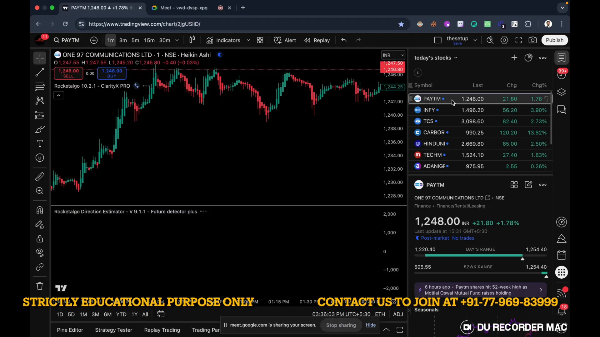Viewport: 600px width, 337px height.
Task: Open the Strategy Tester tab
Action: point(114,330)
